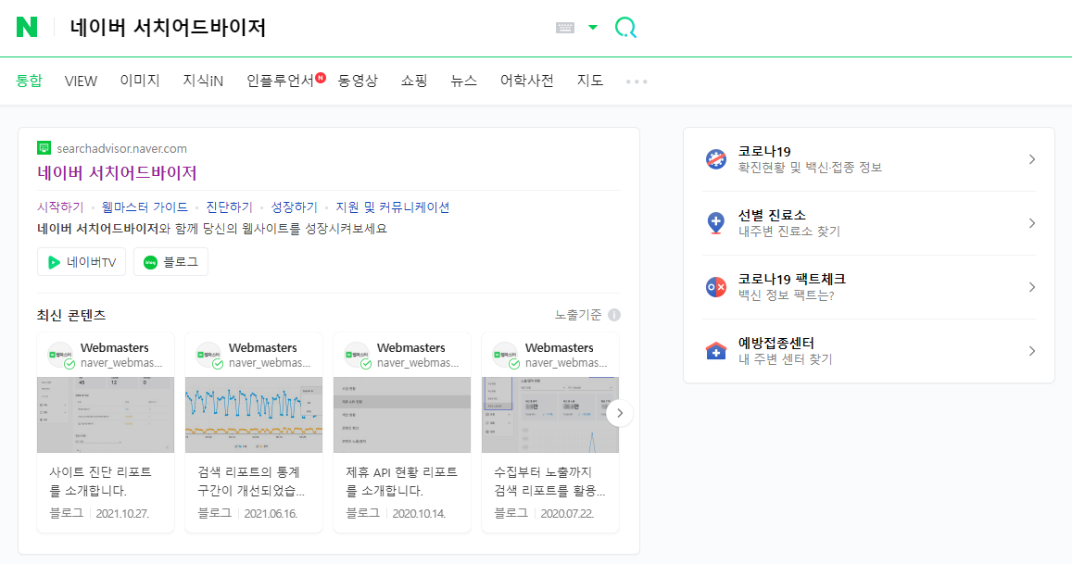
Task: Open the 쇼핑 tab
Action: [x=413, y=81]
